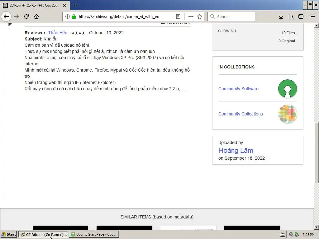The height and width of the screenshot is (239, 319).
Task: Select the Cờ Rôm + (Co Rom+) tab
Action: (35, 5)
